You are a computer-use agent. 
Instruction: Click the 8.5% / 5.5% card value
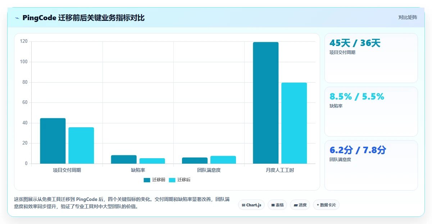click(x=357, y=97)
